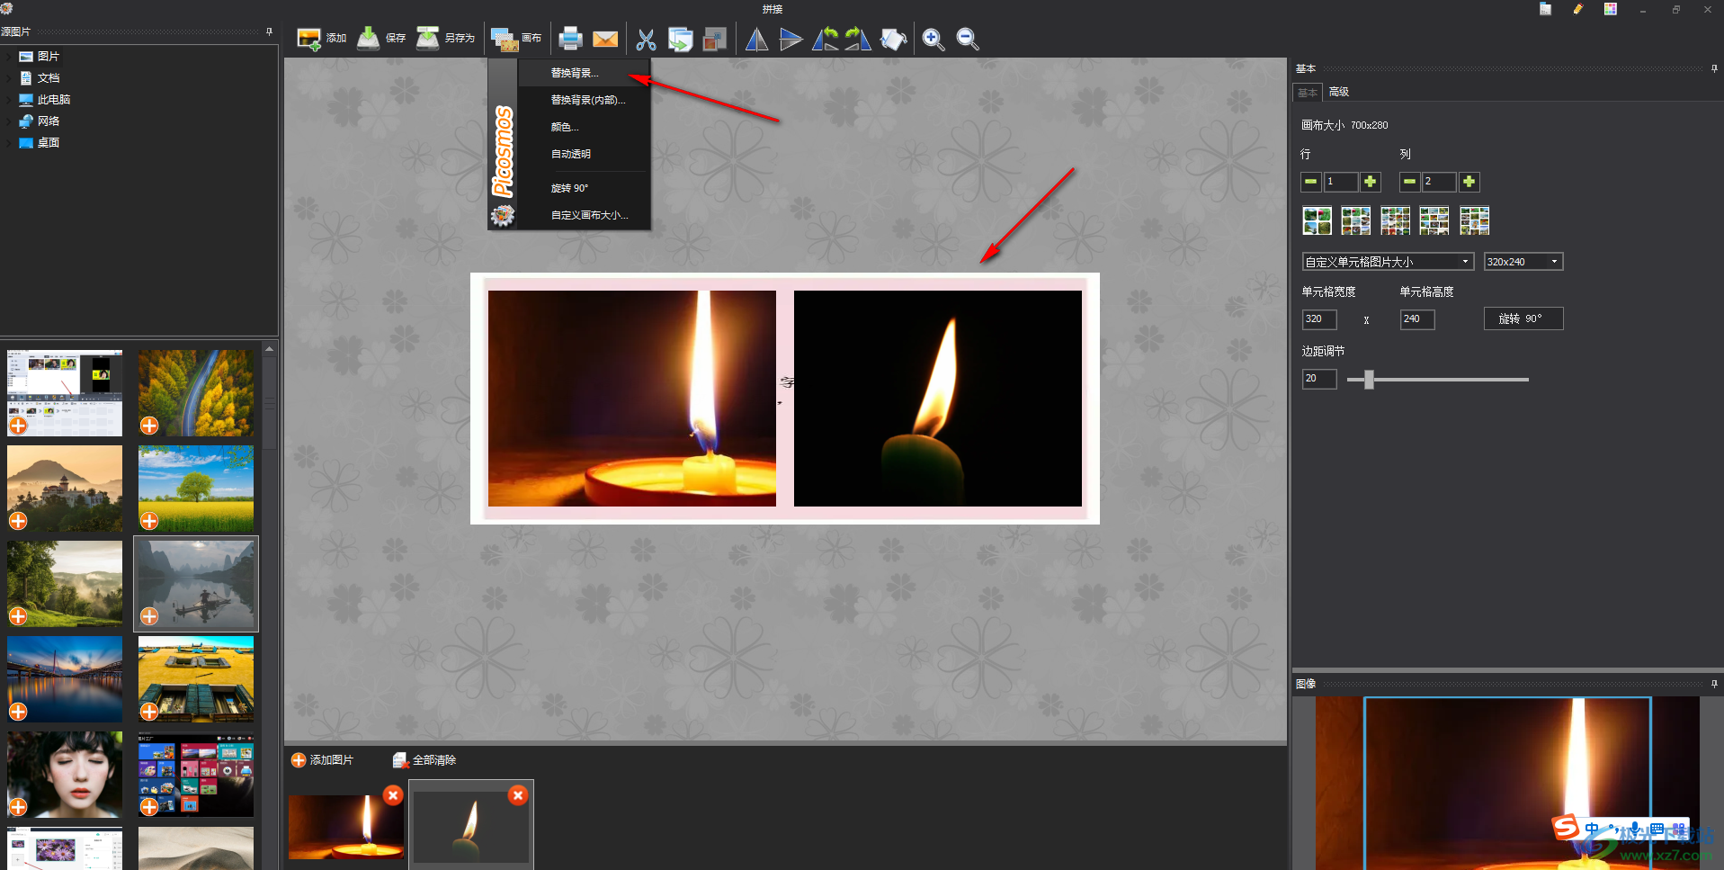Image resolution: width=1724 pixels, height=870 pixels.
Task: Click the copy pages toolbar icon
Action: pos(680,39)
